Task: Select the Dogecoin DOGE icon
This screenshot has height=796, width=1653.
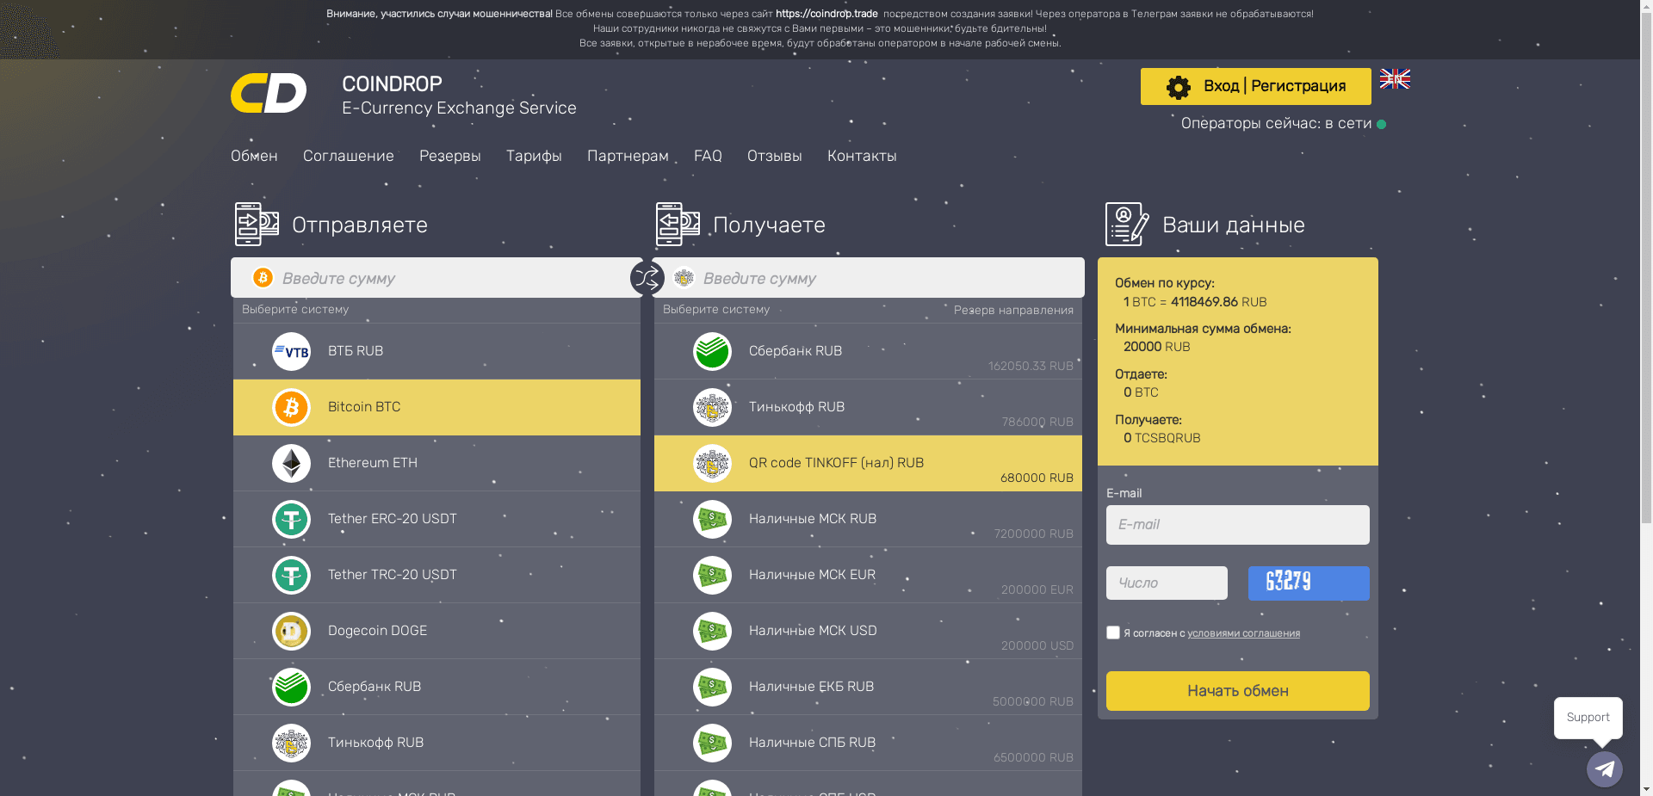Action: (291, 631)
